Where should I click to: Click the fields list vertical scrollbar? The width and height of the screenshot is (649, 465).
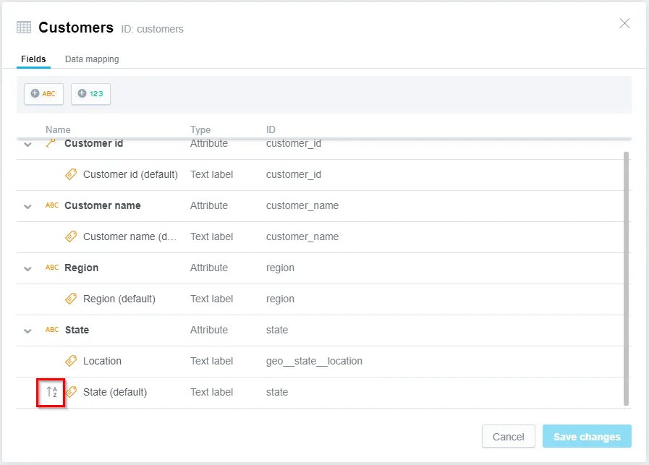626,278
